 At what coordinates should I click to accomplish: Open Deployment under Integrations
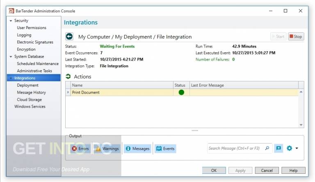(27, 85)
